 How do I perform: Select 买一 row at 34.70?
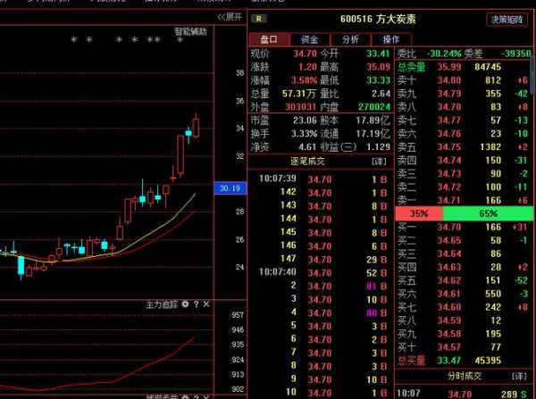coord(463,227)
